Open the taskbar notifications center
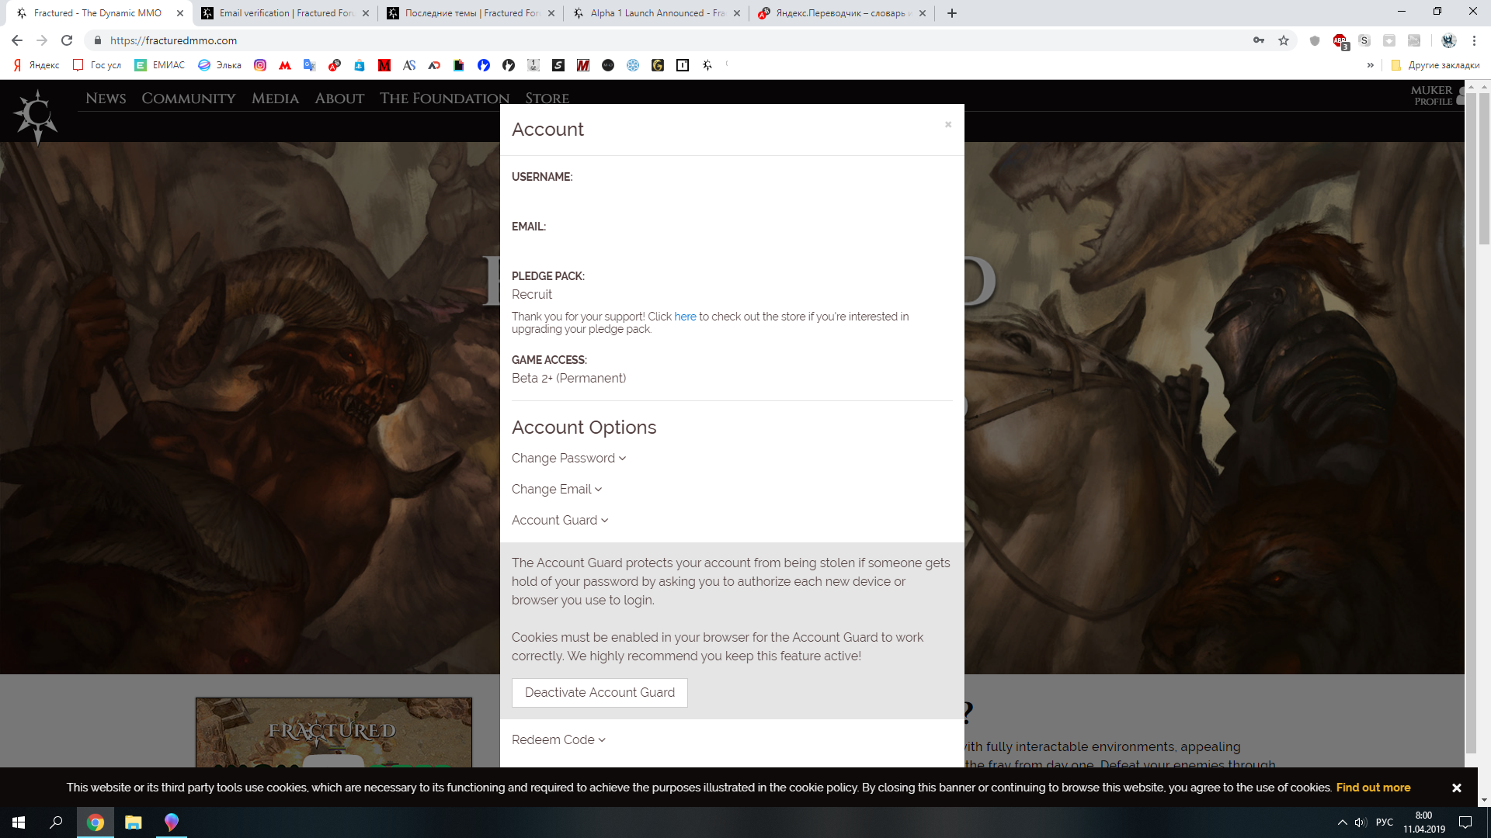The height and width of the screenshot is (838, 1491). pos(1465,822)
